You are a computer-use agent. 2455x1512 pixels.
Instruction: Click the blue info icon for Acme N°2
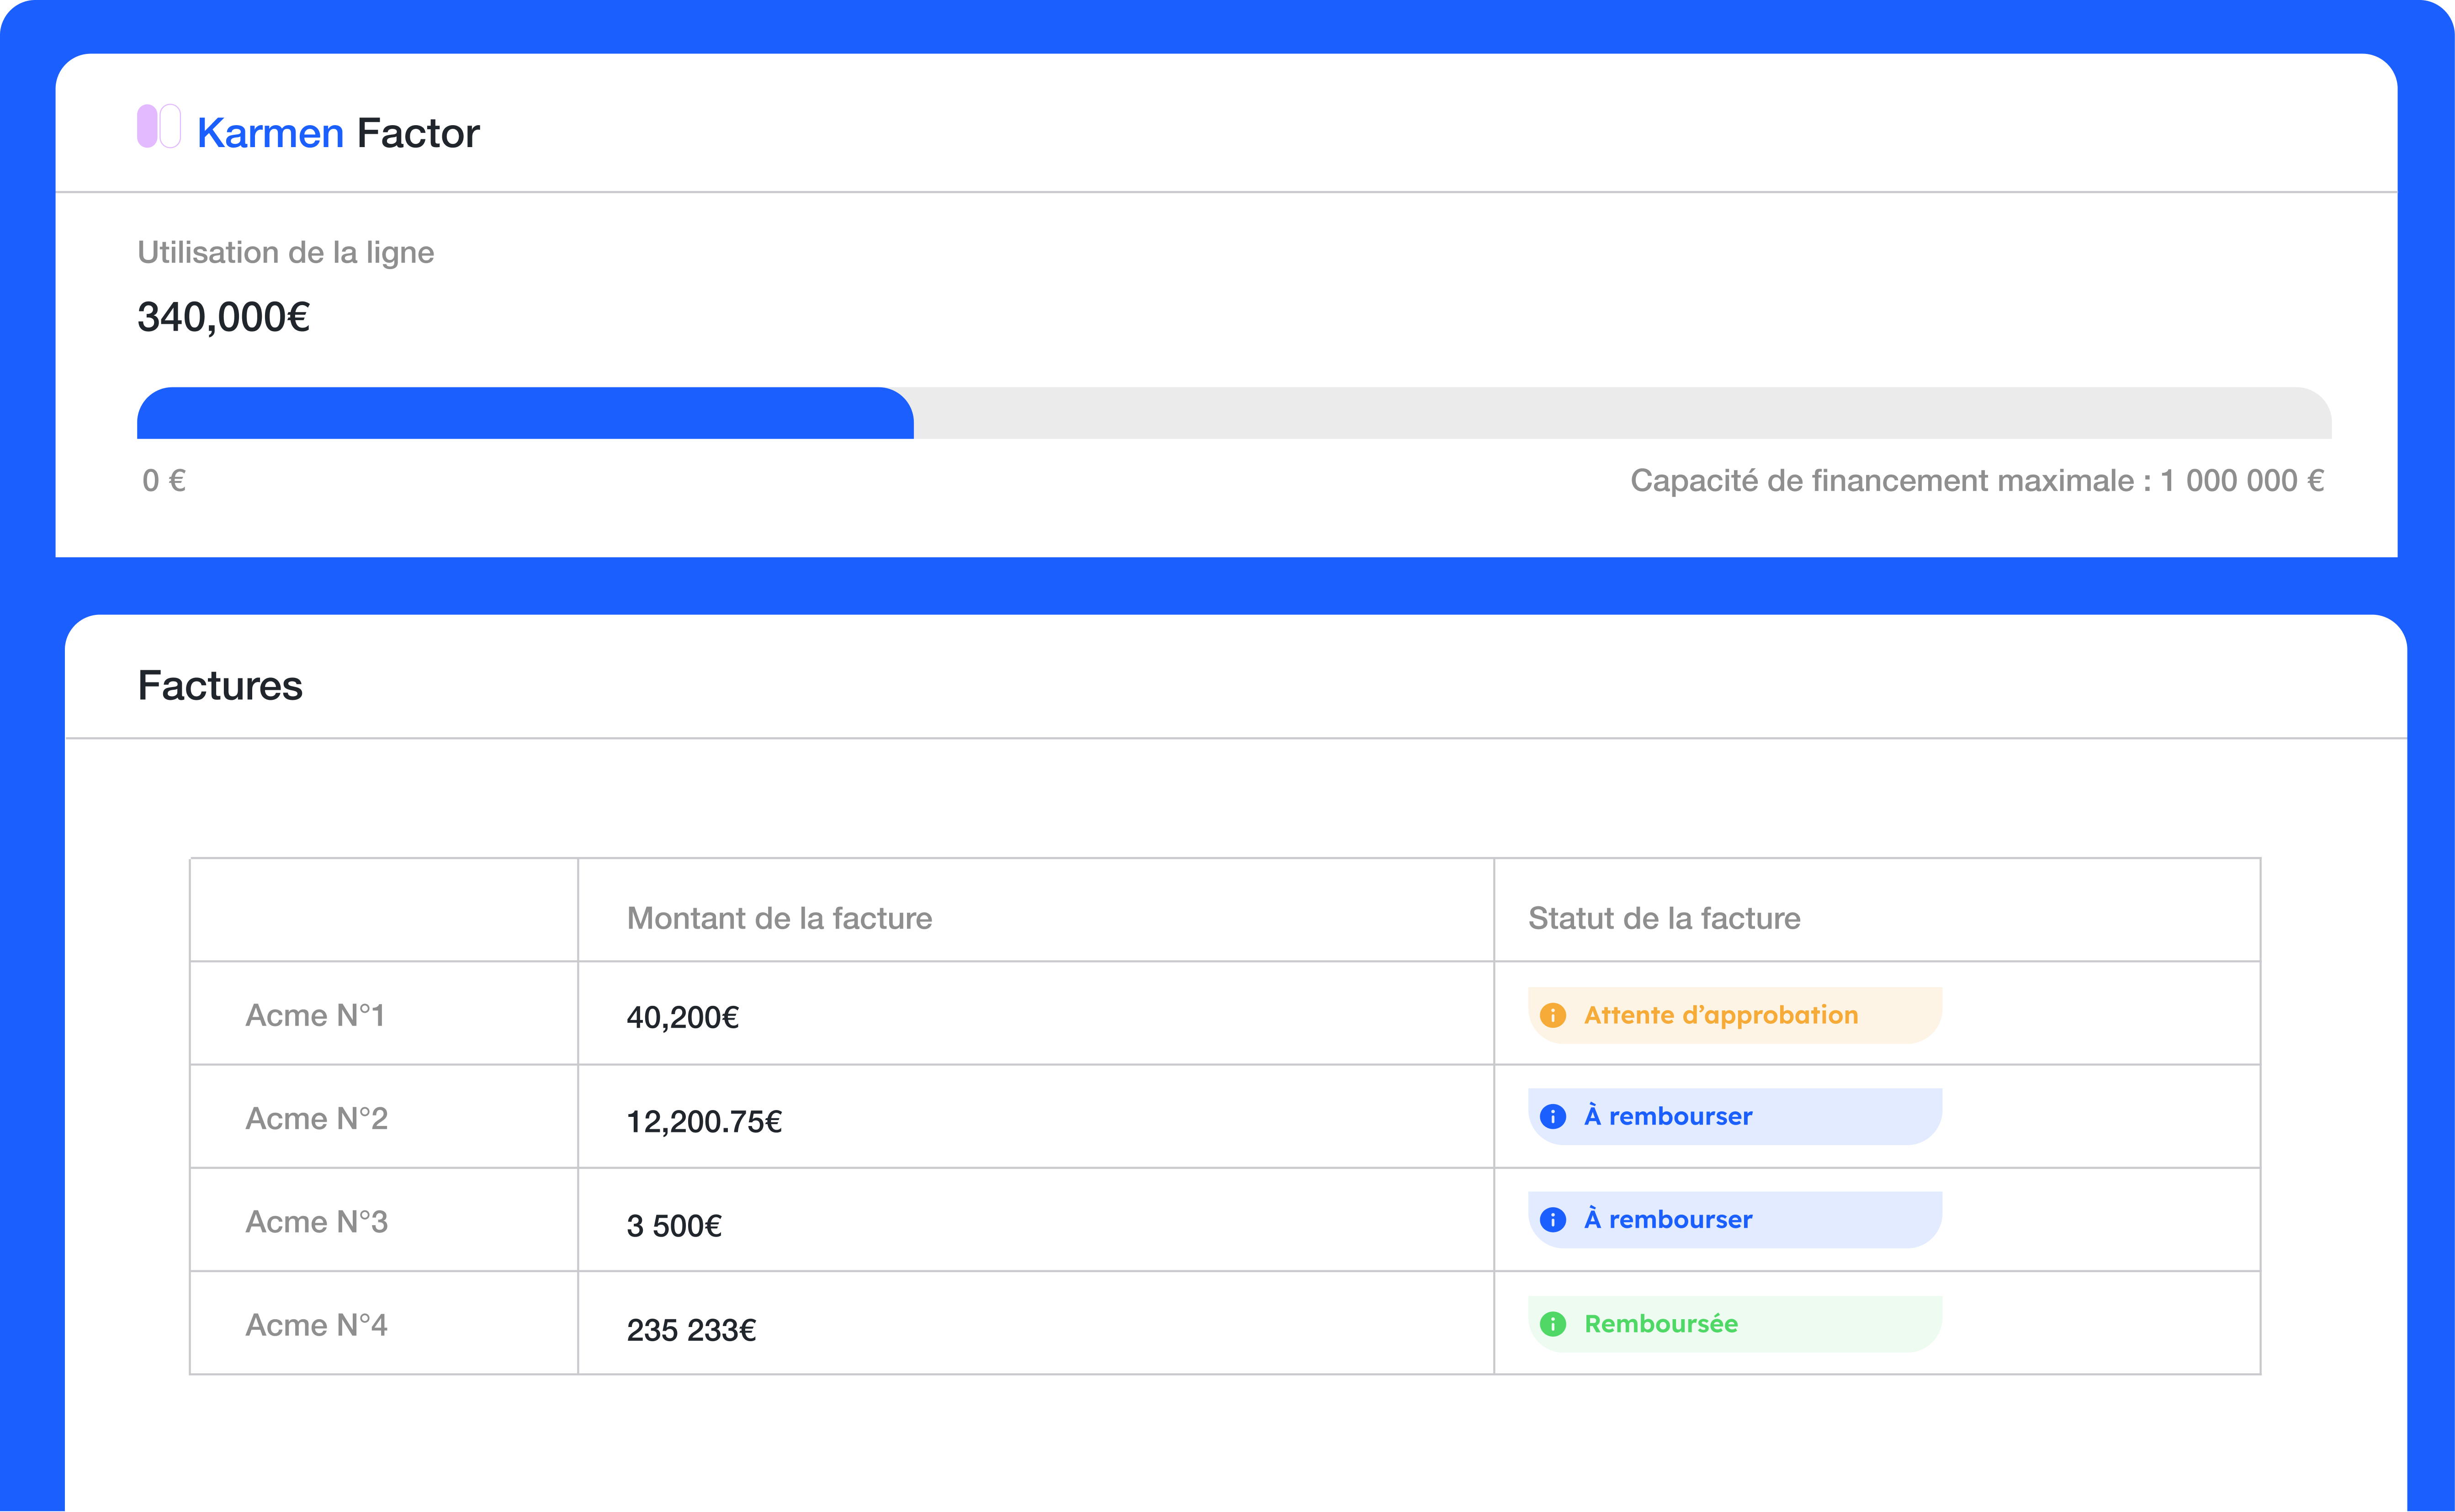click(x=1552, y=1116)
